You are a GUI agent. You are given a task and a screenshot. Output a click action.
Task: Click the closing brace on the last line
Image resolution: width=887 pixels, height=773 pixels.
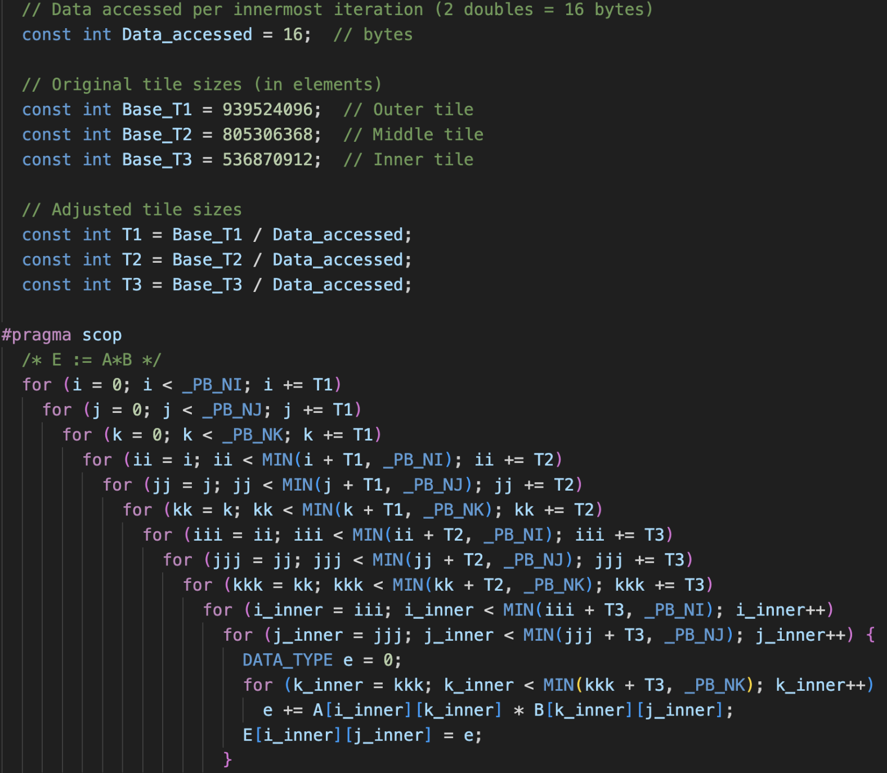coord(227,759)
